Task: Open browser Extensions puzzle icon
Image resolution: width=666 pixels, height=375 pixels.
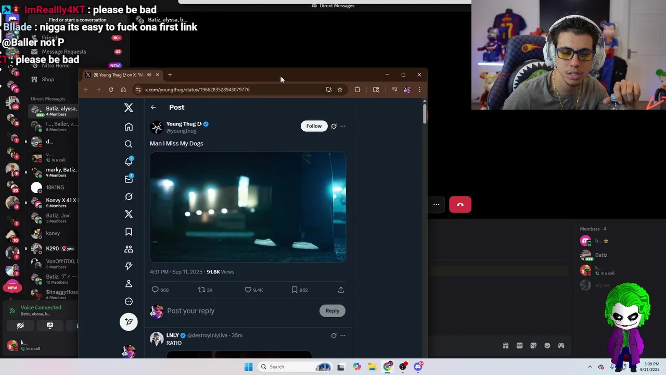Action: [x=357, y=90]
